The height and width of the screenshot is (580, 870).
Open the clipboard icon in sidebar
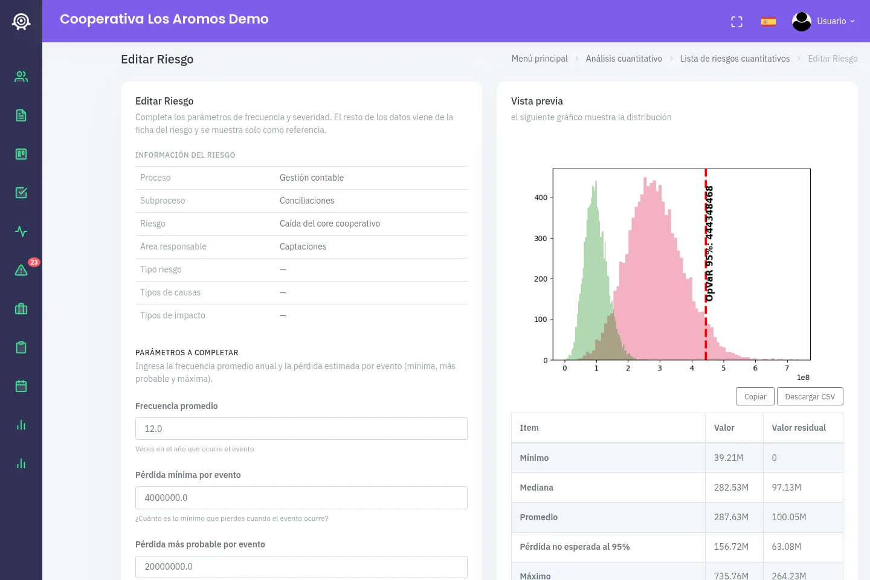tap(21, 347)
